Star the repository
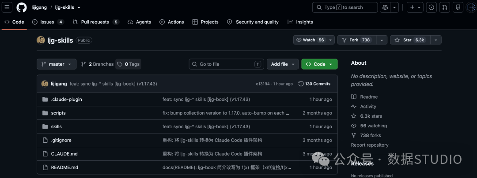The height and width of the screenshot is (178, 477). tap(410, 40)
